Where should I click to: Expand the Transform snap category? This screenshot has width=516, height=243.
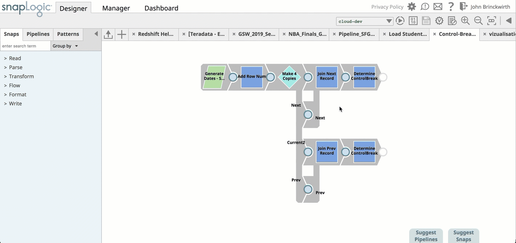tap(21, 76)
